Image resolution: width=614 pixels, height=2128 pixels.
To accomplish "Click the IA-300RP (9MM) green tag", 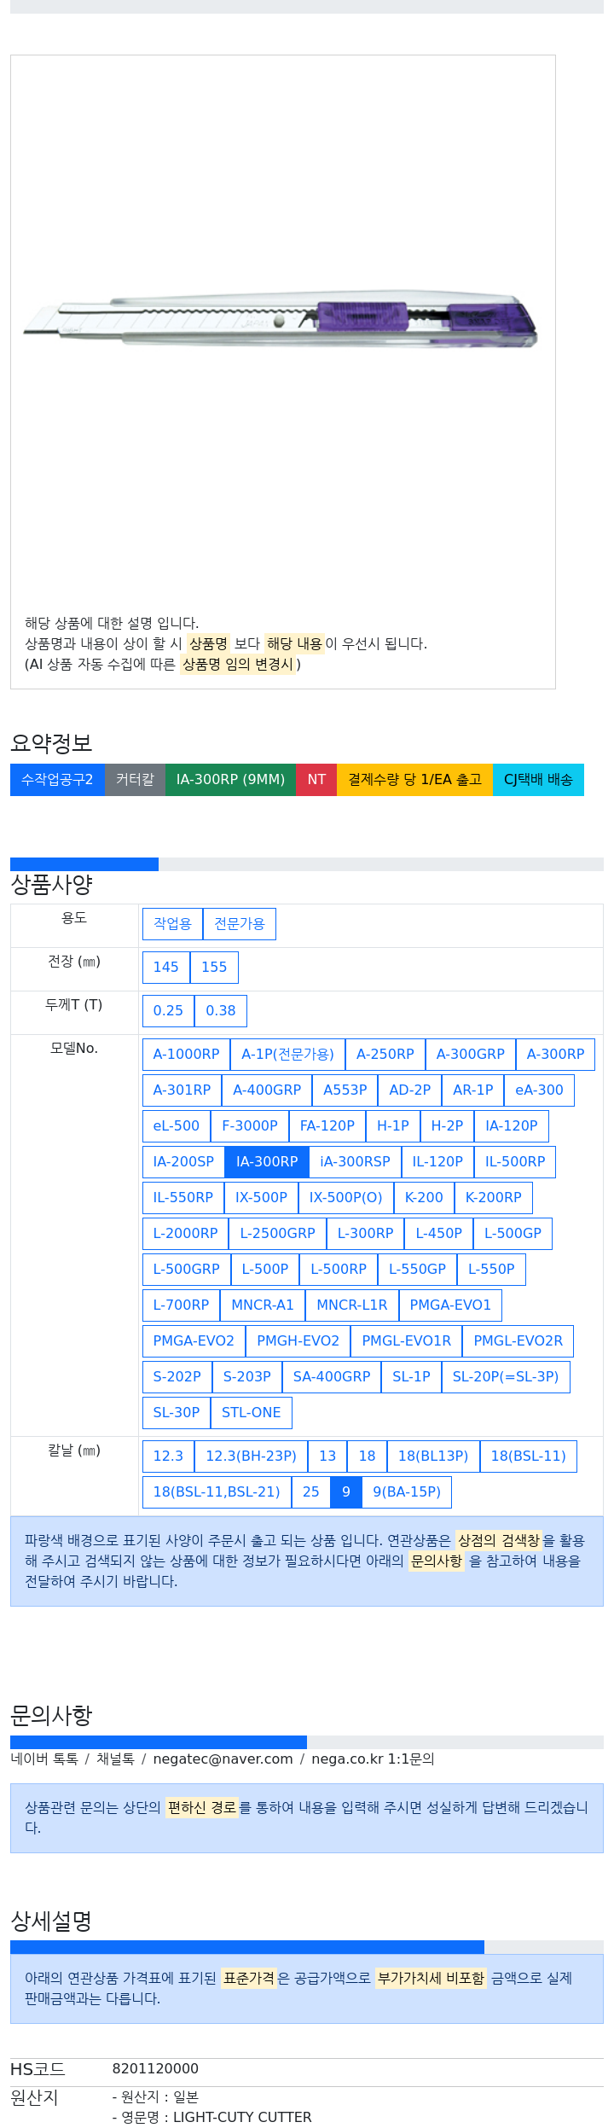I will [x=230, y=780].
